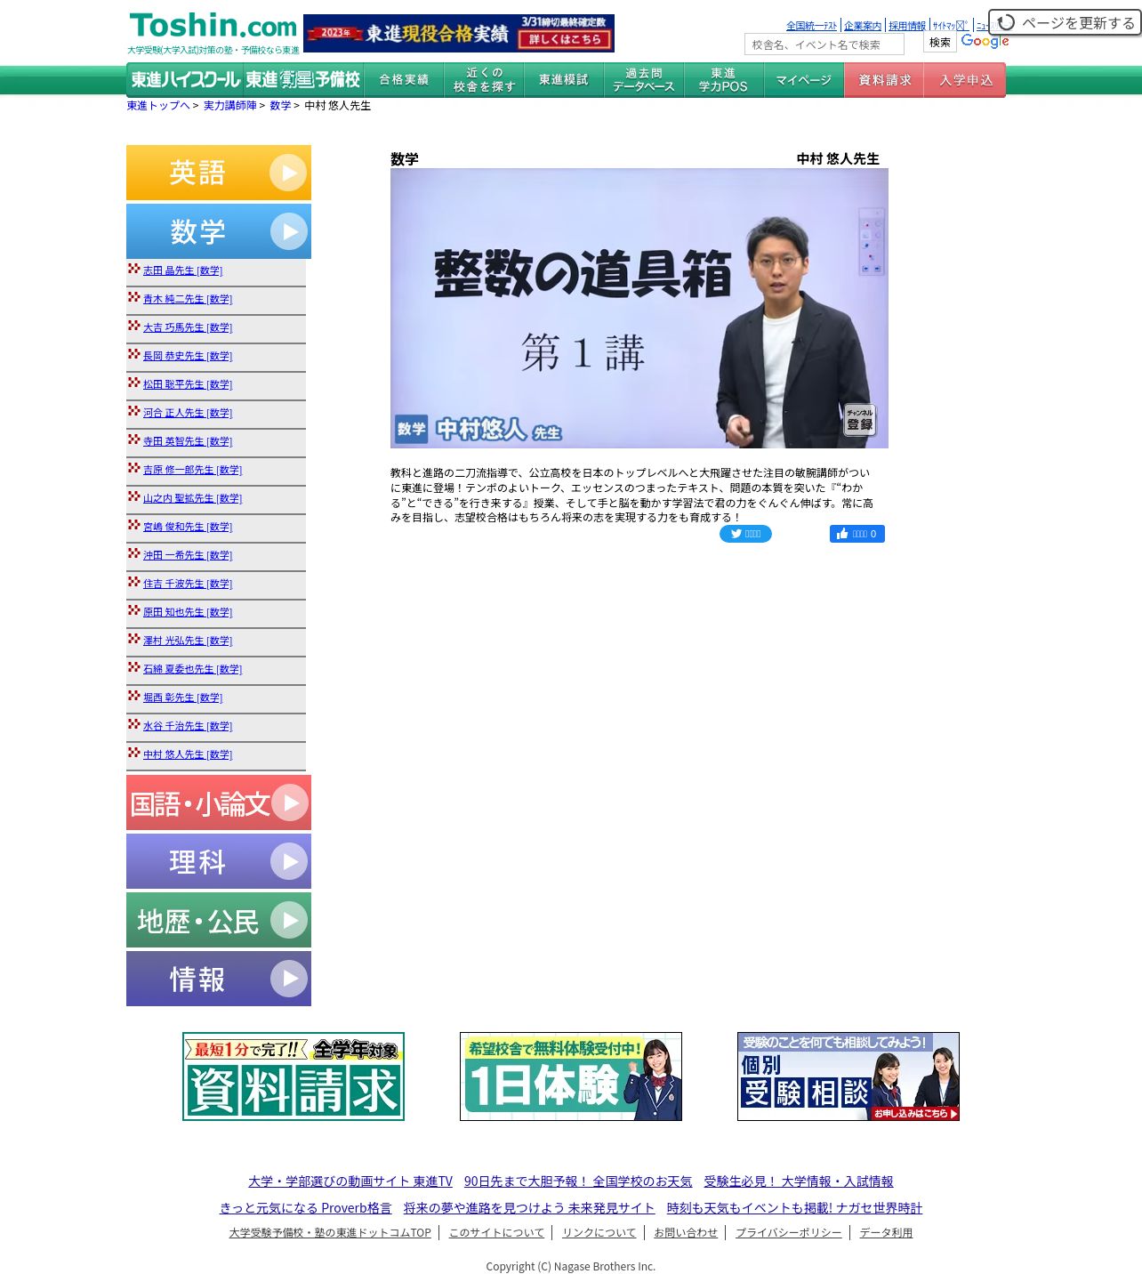Open the サイトマップ header link
1142x1274 pixels.
tap(950, 26)
